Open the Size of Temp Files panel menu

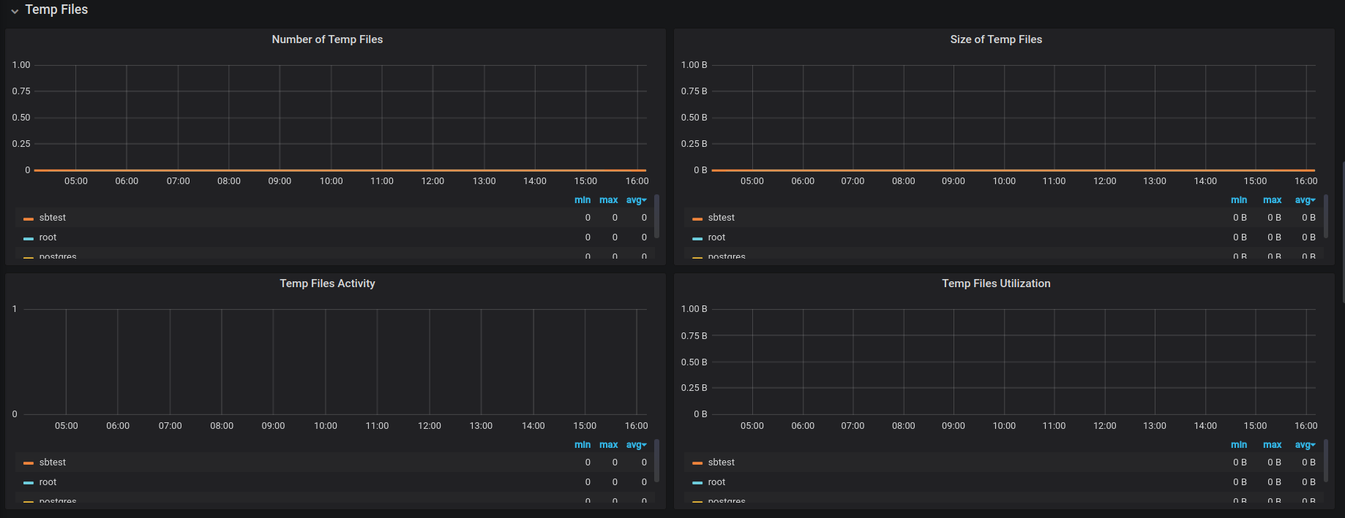click(995, 39)
